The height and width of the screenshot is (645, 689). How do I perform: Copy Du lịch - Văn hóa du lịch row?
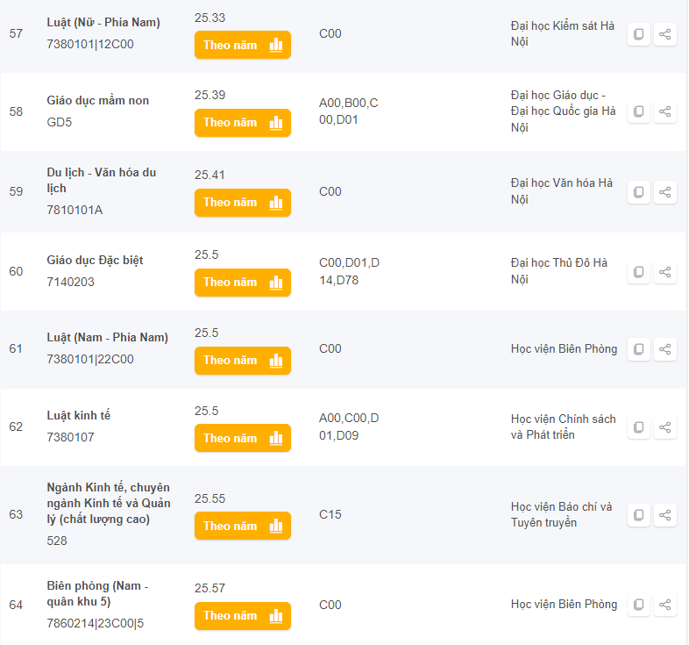639,191
